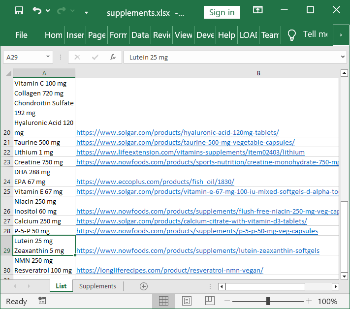
Task: Click vertical scrollbar down arrow
Action: pyautogui.click(x=344, y=276)
